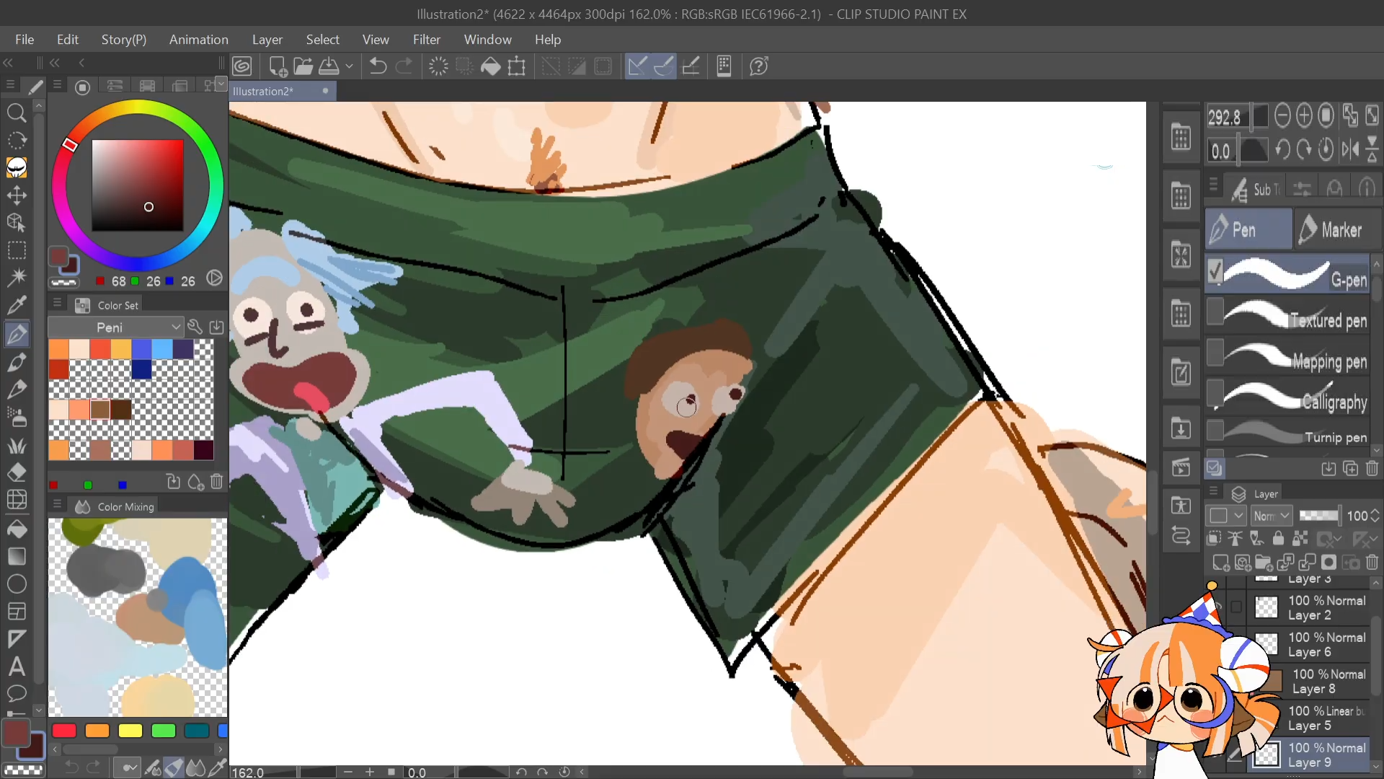Open the Color Mixing panel hamburger menu

coord(57,504)
